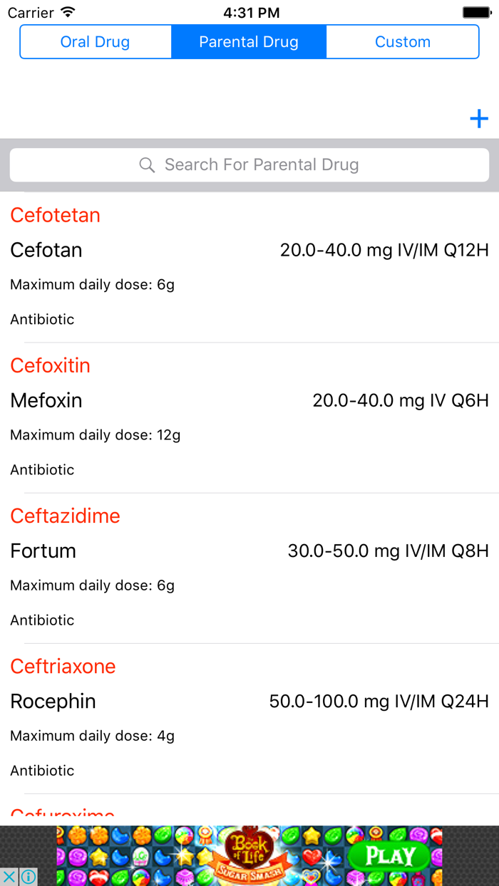The image size is (499, 886).
Task: Tap the magnifying glass in the search bar
Action: click(x=147, y=165)
